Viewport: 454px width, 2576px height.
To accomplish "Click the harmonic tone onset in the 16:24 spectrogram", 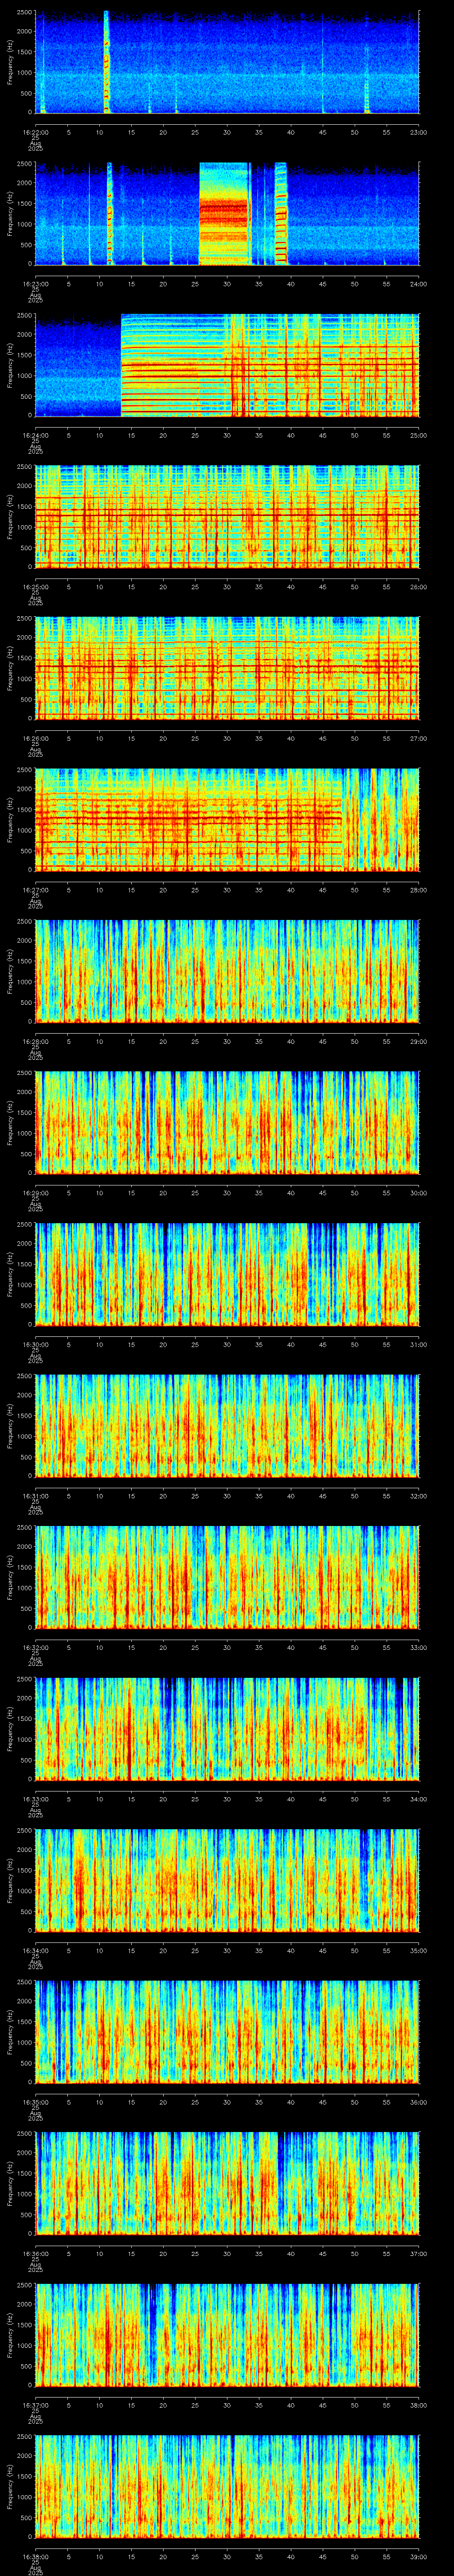I will pos(122,365).
